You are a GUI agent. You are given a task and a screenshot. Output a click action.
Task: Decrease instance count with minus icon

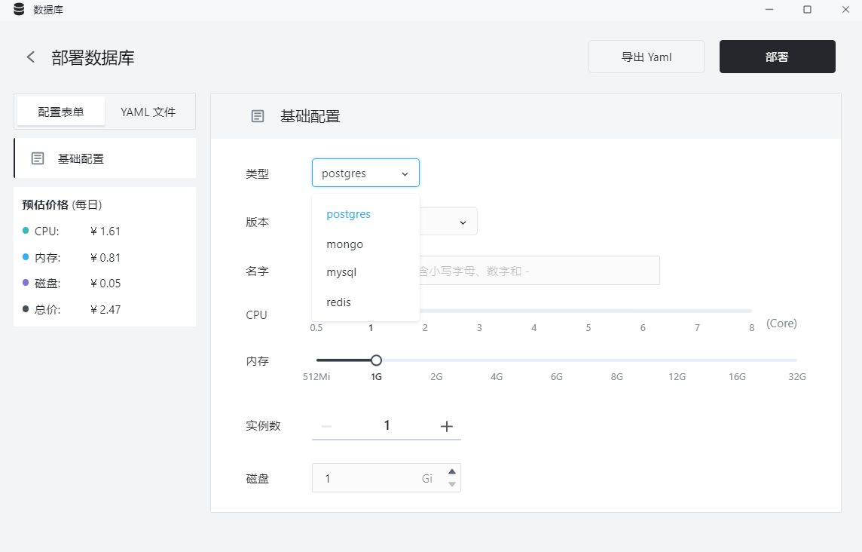coord(326,426)
